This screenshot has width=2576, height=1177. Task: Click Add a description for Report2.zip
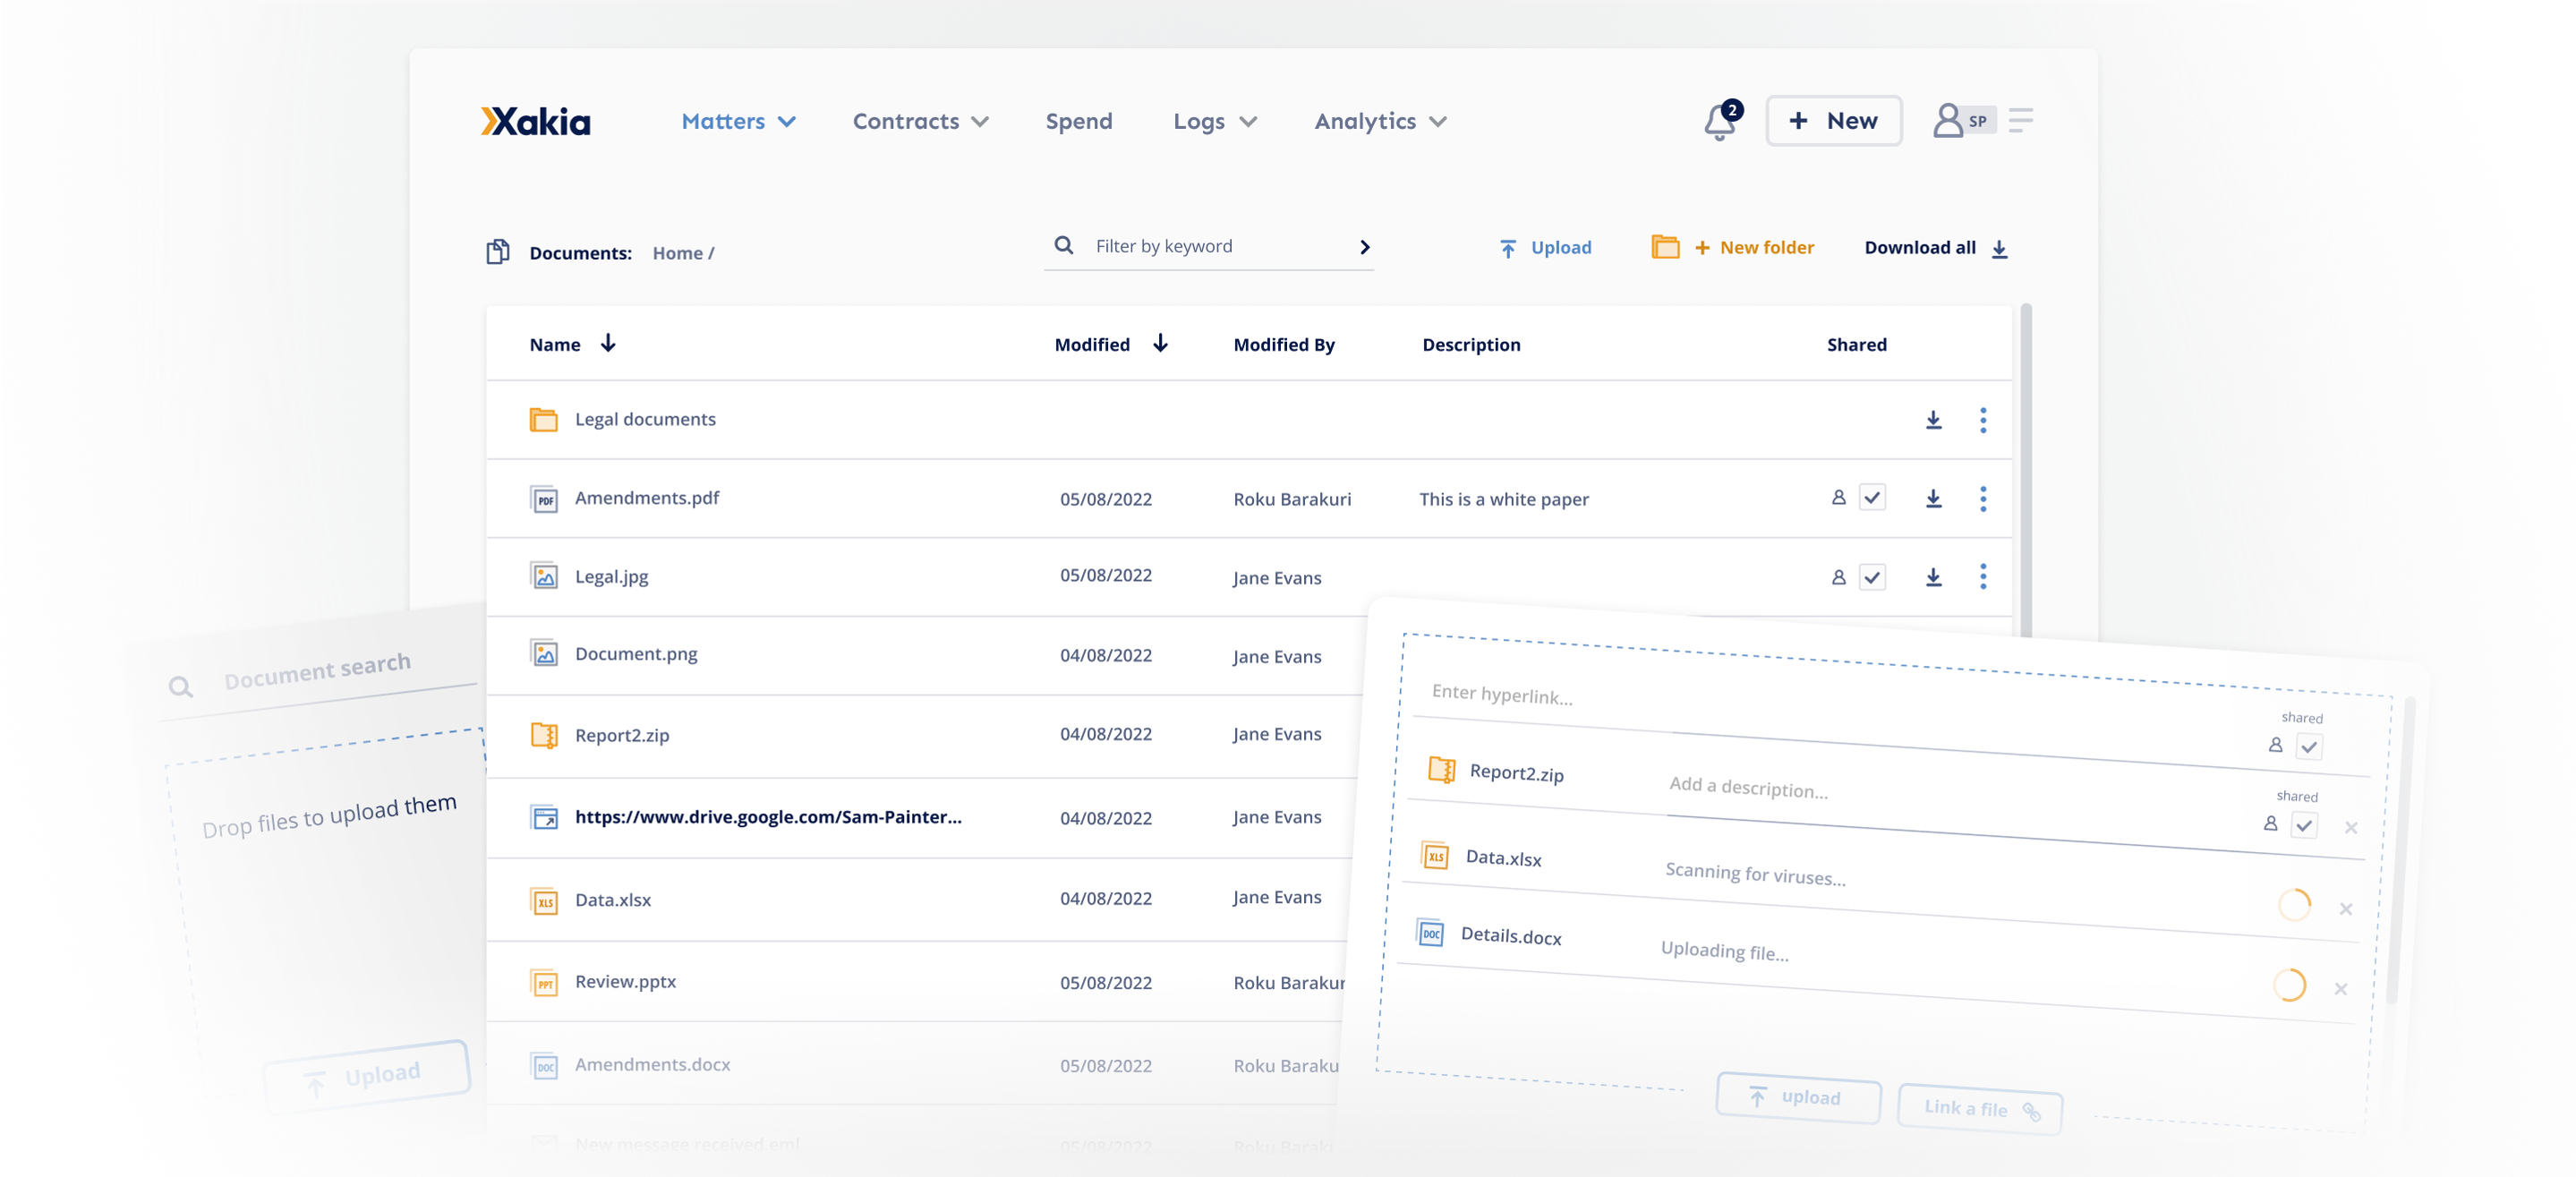click(1748, 788)
